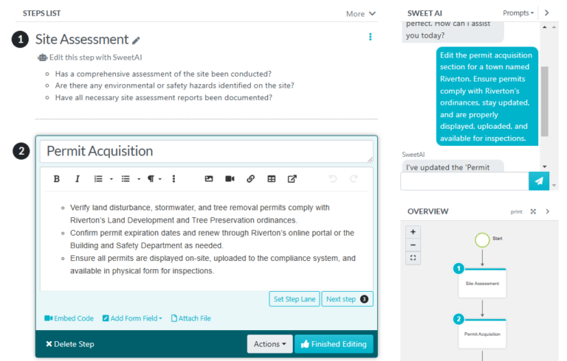Print the overview diagram

516,211
